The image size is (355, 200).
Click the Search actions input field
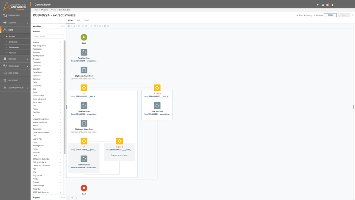click(x=48, y=36)
